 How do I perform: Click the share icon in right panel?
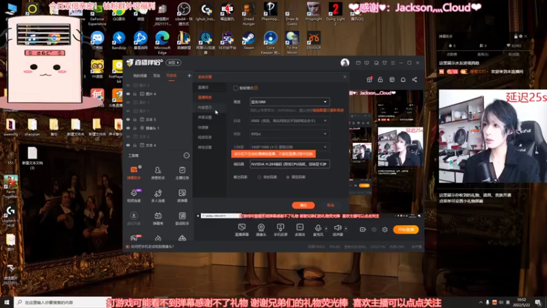click(x=414, y=79)
